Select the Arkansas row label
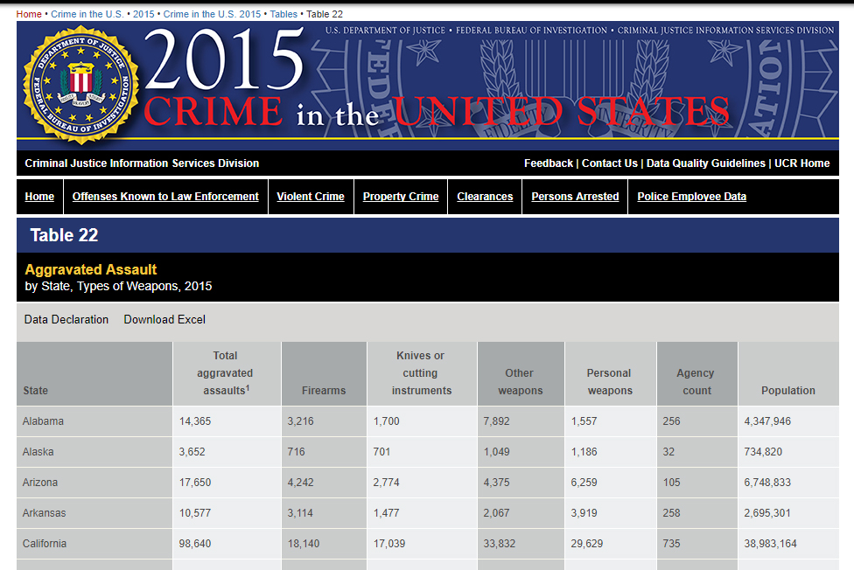Viewport: 854px width, 570px height. point(44,513)
